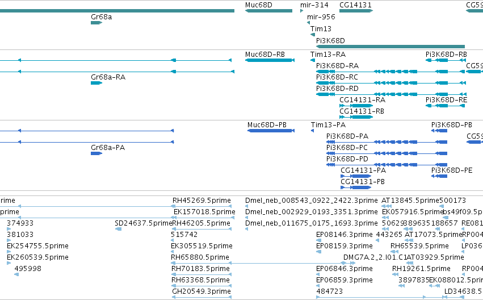The height and width of the screenshot is (300, 483).
Task: Select the Pi3K68D-PD coding sequence
Action: tap(387, 165)
